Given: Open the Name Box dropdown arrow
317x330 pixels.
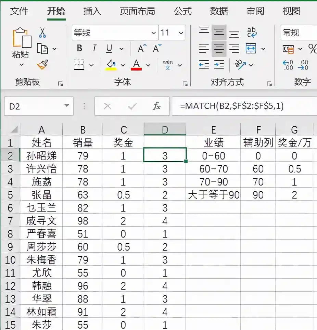Looking at the screenshot, I should coord(66,106).
